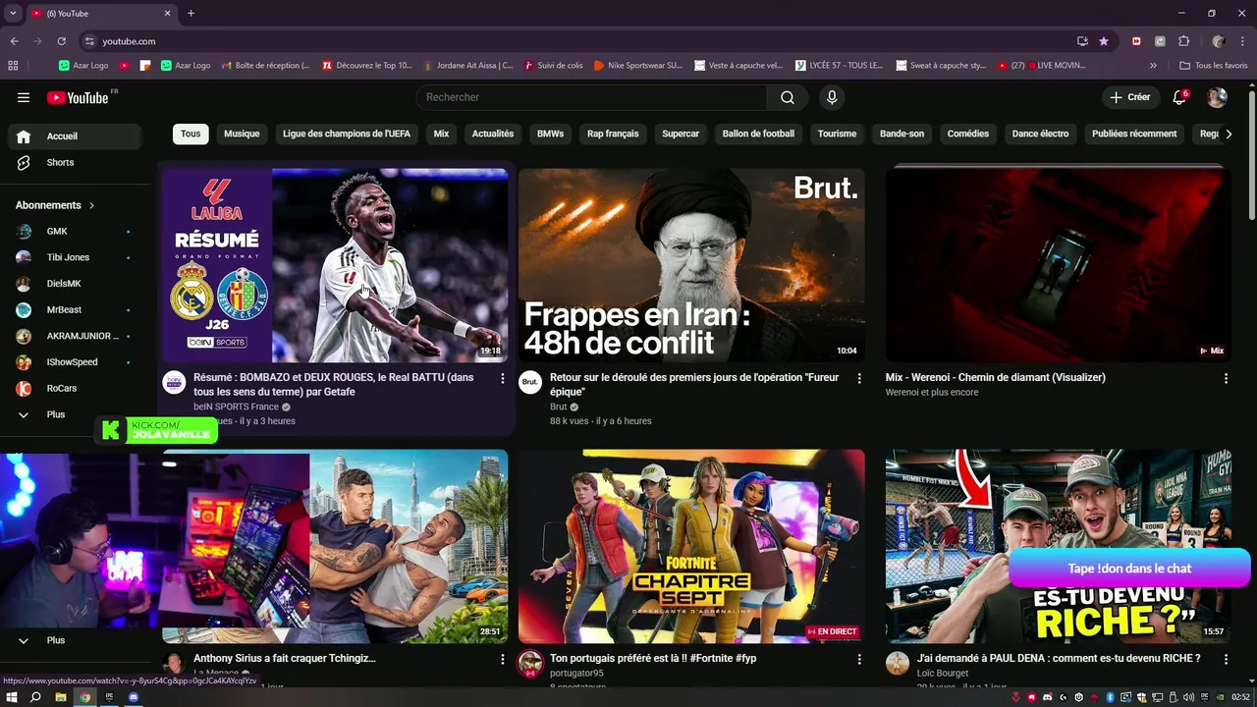Select the Publiées récemment chip
This screenshot has width=1257, height=707.
pos(1134,134)
